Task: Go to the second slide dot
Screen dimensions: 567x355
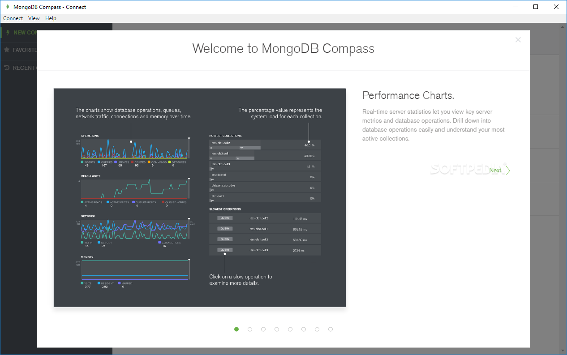Action: pyautogui.click(x=250, y=329)
